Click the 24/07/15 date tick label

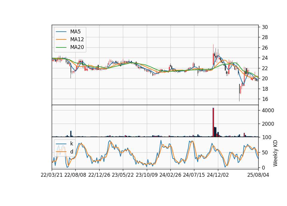pyautogui.click(x=194, y=175)
